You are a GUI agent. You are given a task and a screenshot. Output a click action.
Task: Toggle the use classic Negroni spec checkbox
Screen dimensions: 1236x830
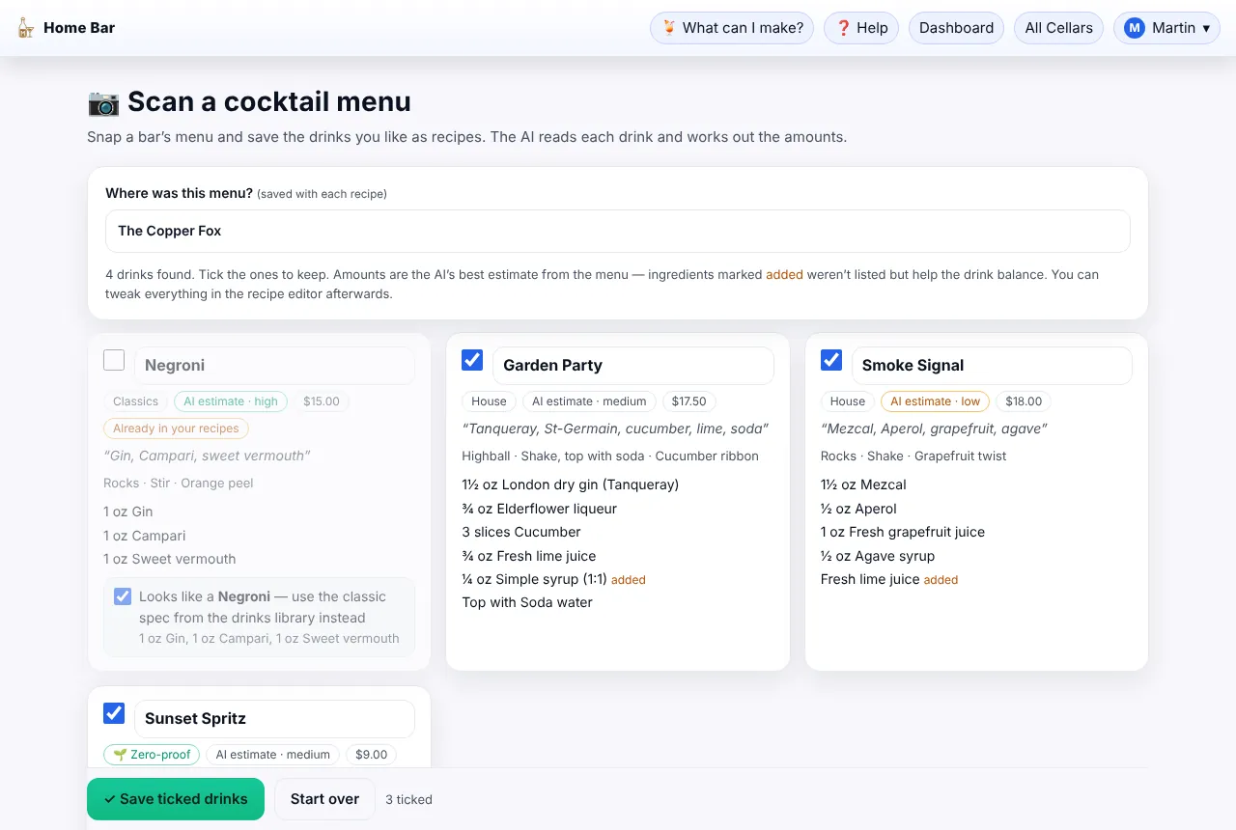(x=123, y=596)
